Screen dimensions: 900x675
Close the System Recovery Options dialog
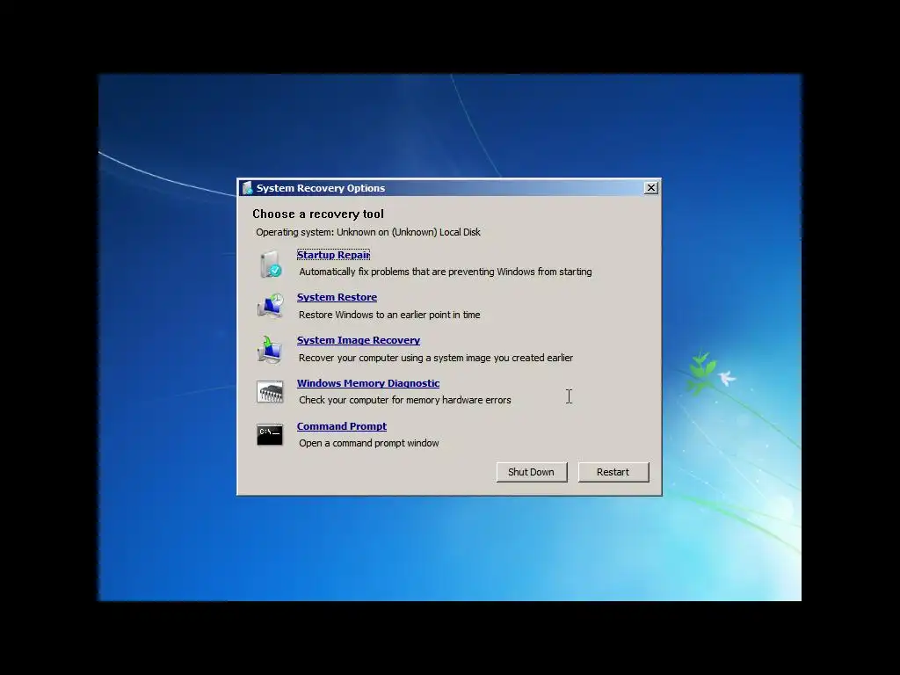[x=651, y=188]
